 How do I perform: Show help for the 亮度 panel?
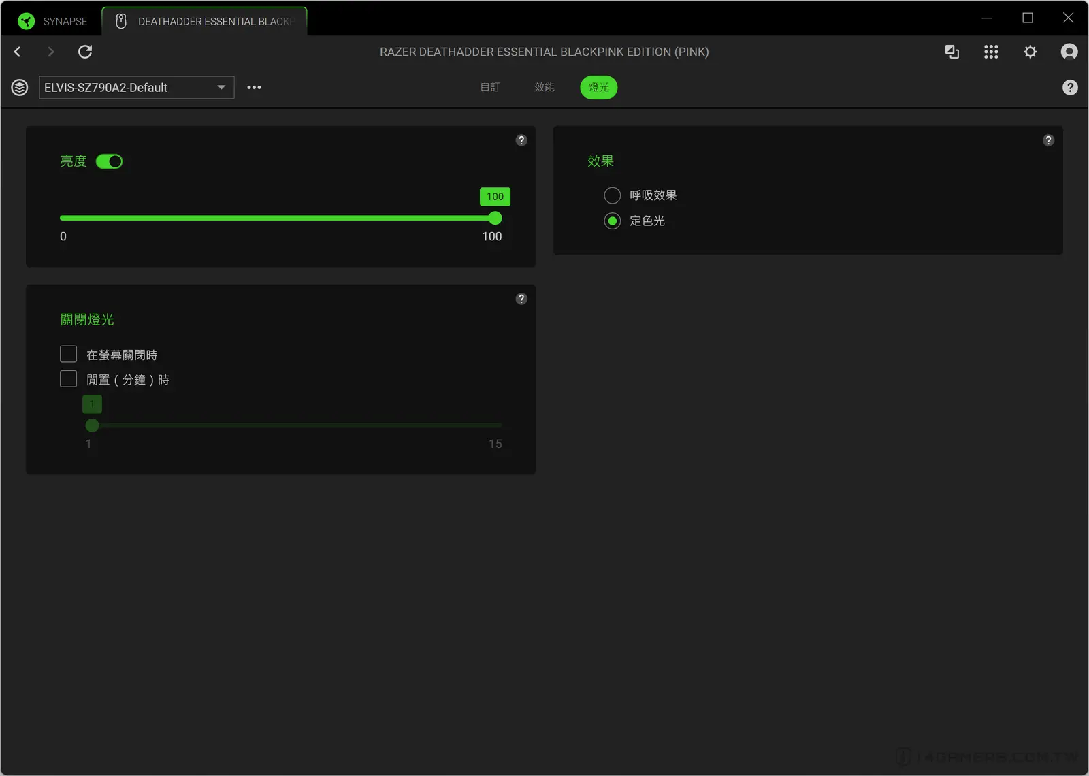tap(521, 140)
